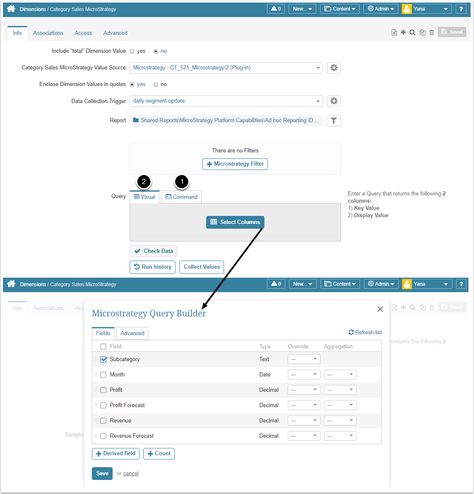Select the Visual query tab
The image size is (474, 494).
(x=145, y=197)
